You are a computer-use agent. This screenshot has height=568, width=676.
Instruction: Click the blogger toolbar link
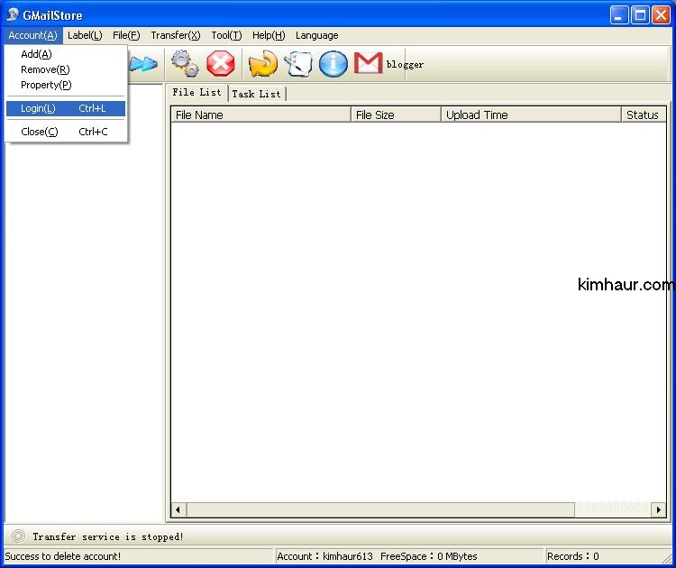click(x=405, y=64)
